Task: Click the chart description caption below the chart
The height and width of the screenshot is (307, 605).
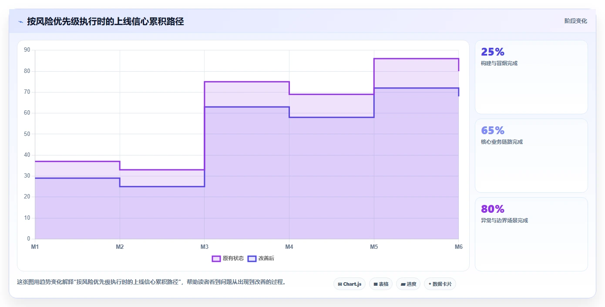Action: (x=152, y=282)
